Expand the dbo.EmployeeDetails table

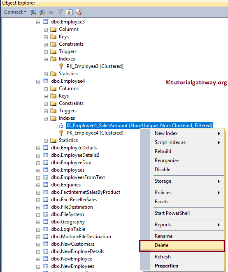pyautogui.click(x=38, y=148)
